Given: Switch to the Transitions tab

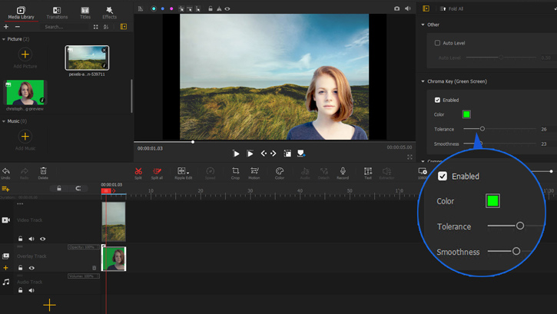Looking at the screenshot, I should click(x=57, y=12).
